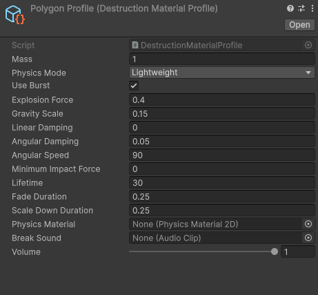Click the Mass label
This screenshot has height=295, width=318.
click(22, 59)
